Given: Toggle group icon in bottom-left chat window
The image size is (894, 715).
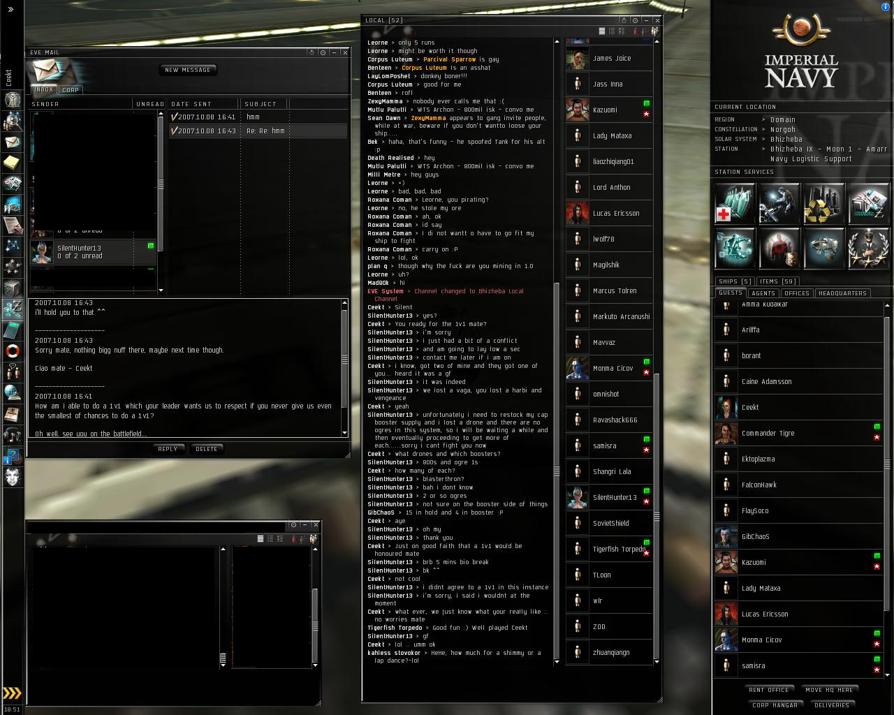Looking at the screenshot, I should pyautogui.click(x=313, y=538).
